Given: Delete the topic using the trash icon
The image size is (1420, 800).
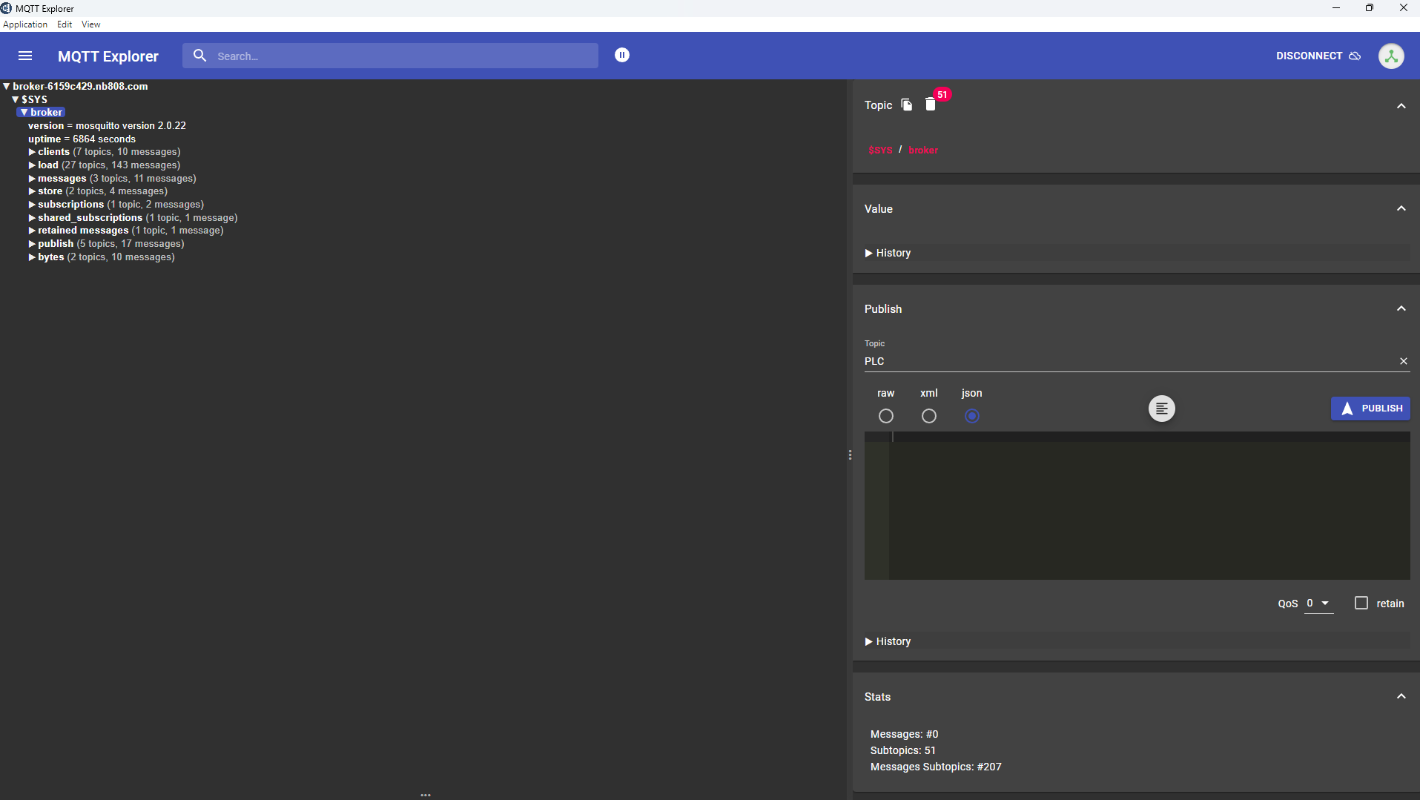Looking at the screenshot, I should 930,105.
